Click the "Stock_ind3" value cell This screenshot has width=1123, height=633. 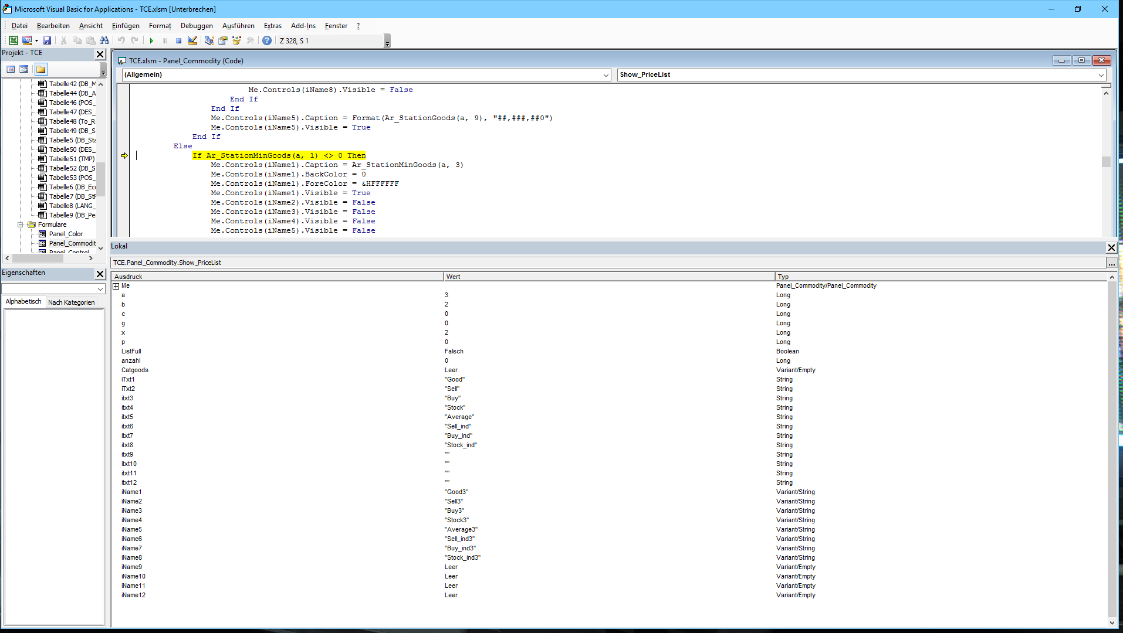(x=462, y=557)
